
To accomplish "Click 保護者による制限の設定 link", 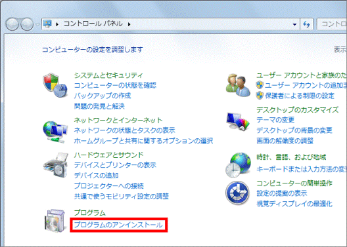I will (x=300, y=96).
